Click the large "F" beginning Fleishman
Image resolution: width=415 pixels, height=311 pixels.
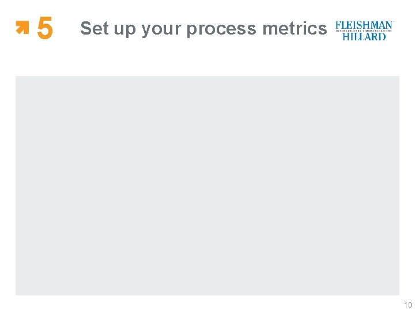338,26
